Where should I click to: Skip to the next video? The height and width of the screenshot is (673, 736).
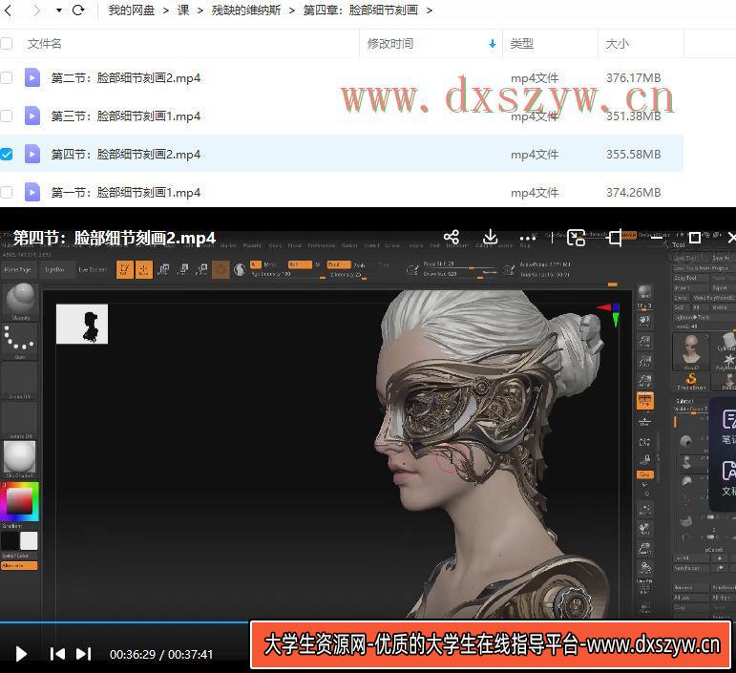84,654
